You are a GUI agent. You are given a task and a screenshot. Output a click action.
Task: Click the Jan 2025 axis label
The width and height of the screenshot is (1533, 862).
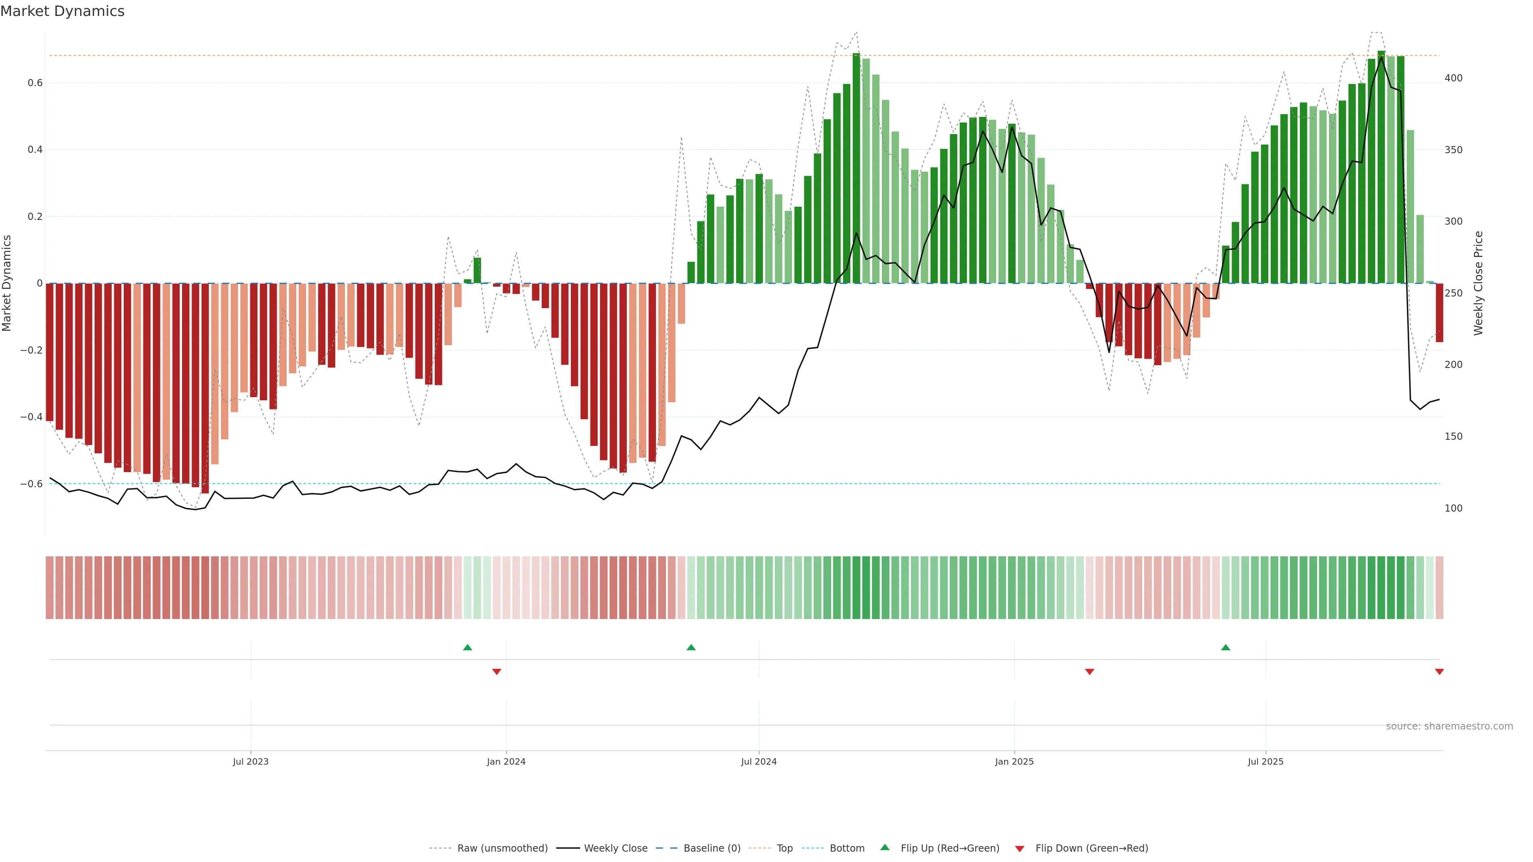pyautogui.click(x=1014, y=761)
